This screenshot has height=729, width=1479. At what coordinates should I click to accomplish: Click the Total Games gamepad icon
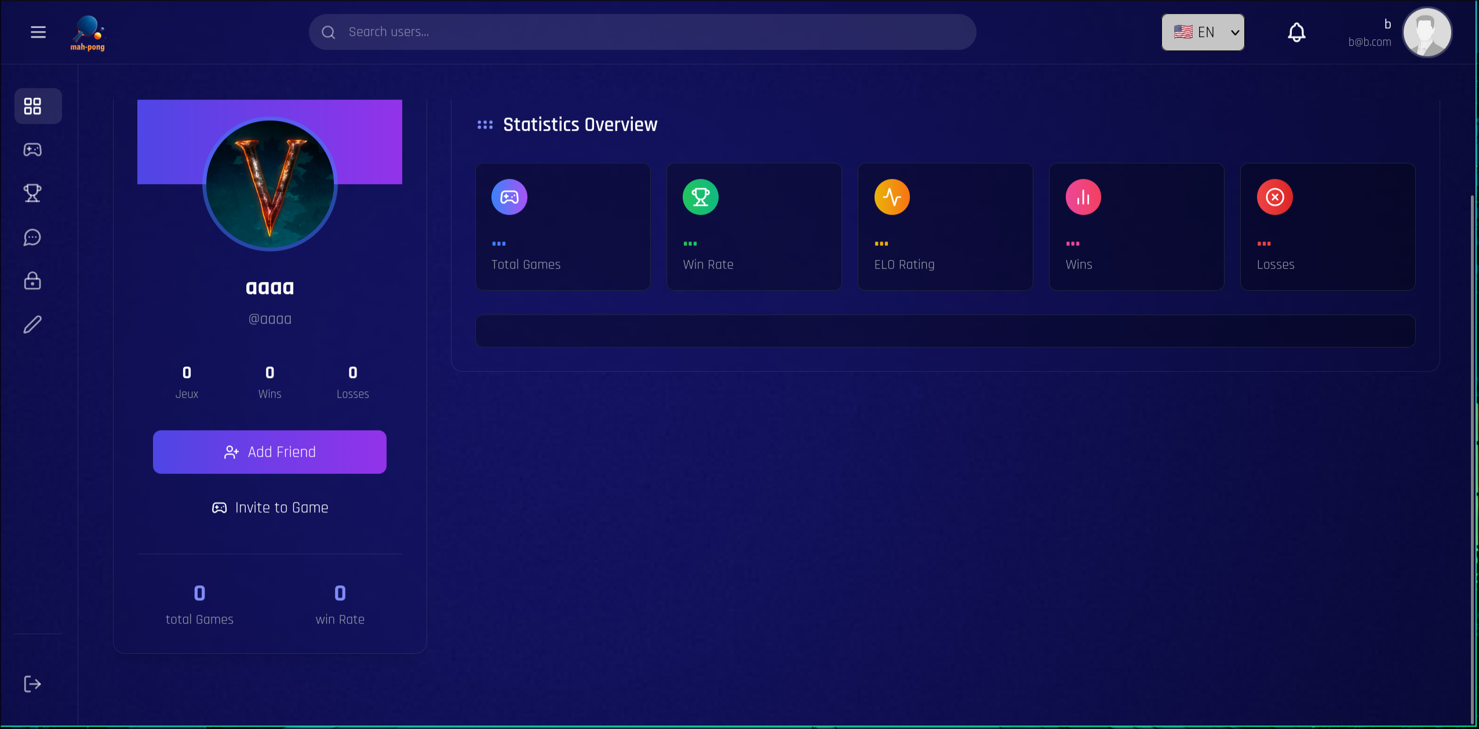(509, 197)
